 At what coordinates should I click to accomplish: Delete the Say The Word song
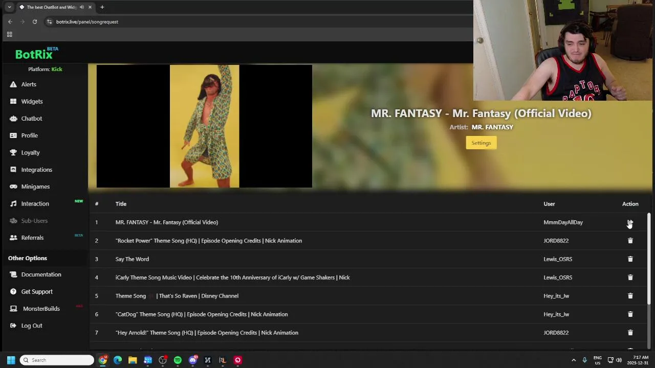630,259
